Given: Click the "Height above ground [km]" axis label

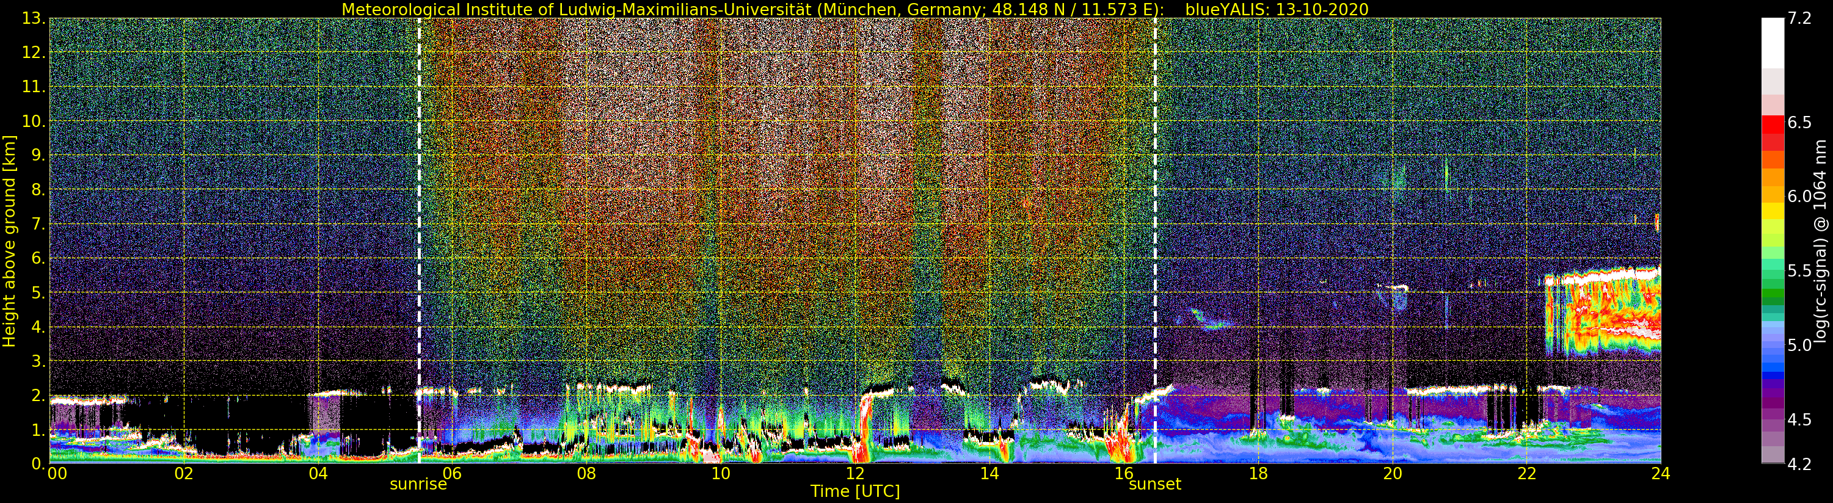Looking at the screenshot, I should tap(9, 241).
